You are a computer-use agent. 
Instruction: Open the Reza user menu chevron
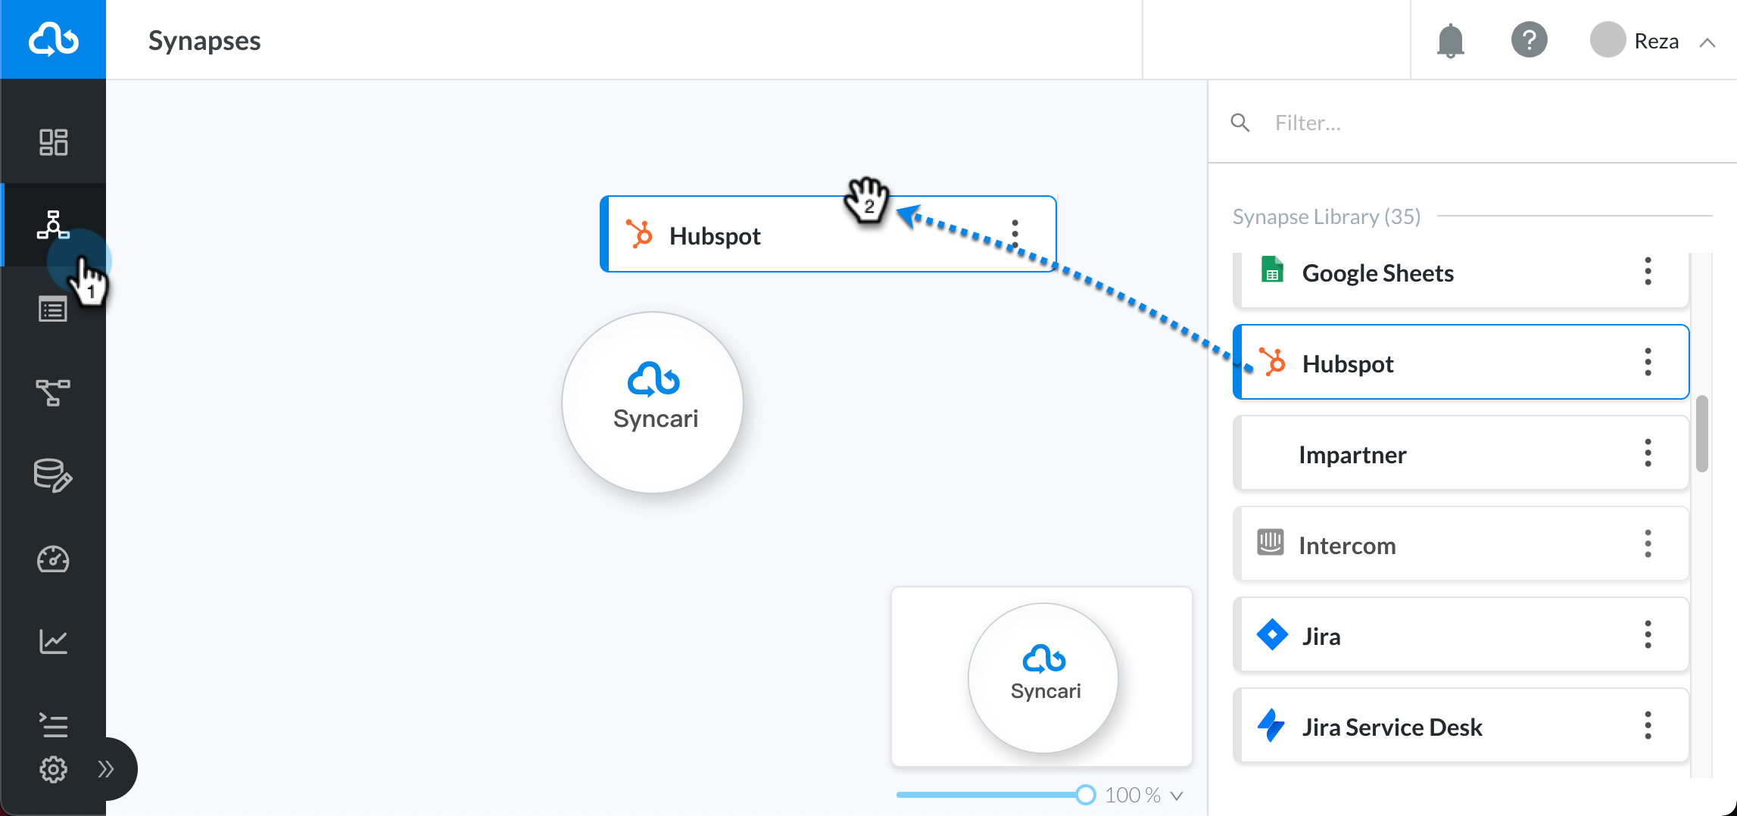click(1707, 42)
